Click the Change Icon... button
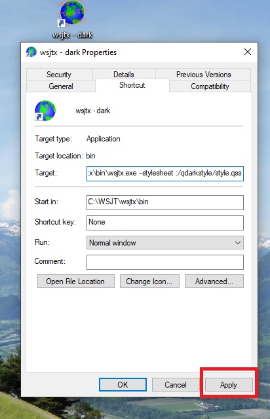The width and height of the screenshot is (270, 419). pyautogui.click(x=149, y=281)
